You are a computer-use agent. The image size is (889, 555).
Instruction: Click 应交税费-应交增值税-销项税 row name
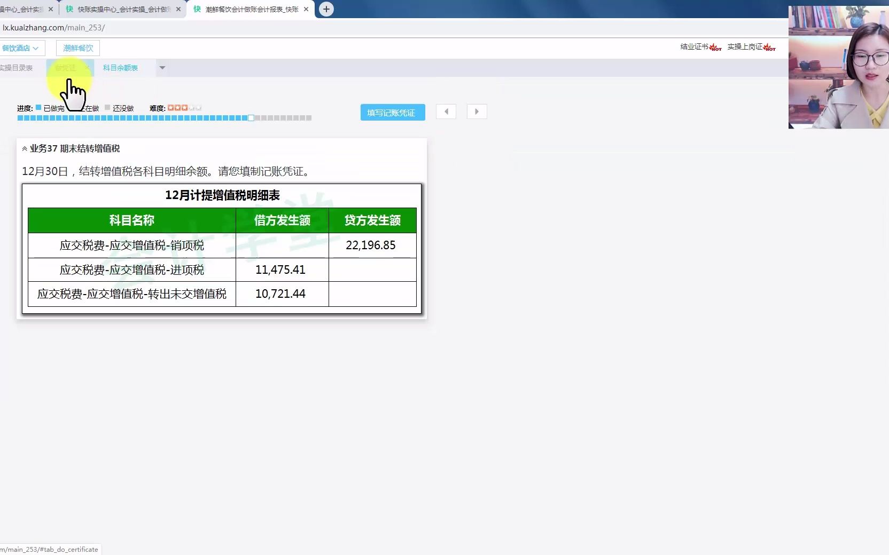point(132,245)
